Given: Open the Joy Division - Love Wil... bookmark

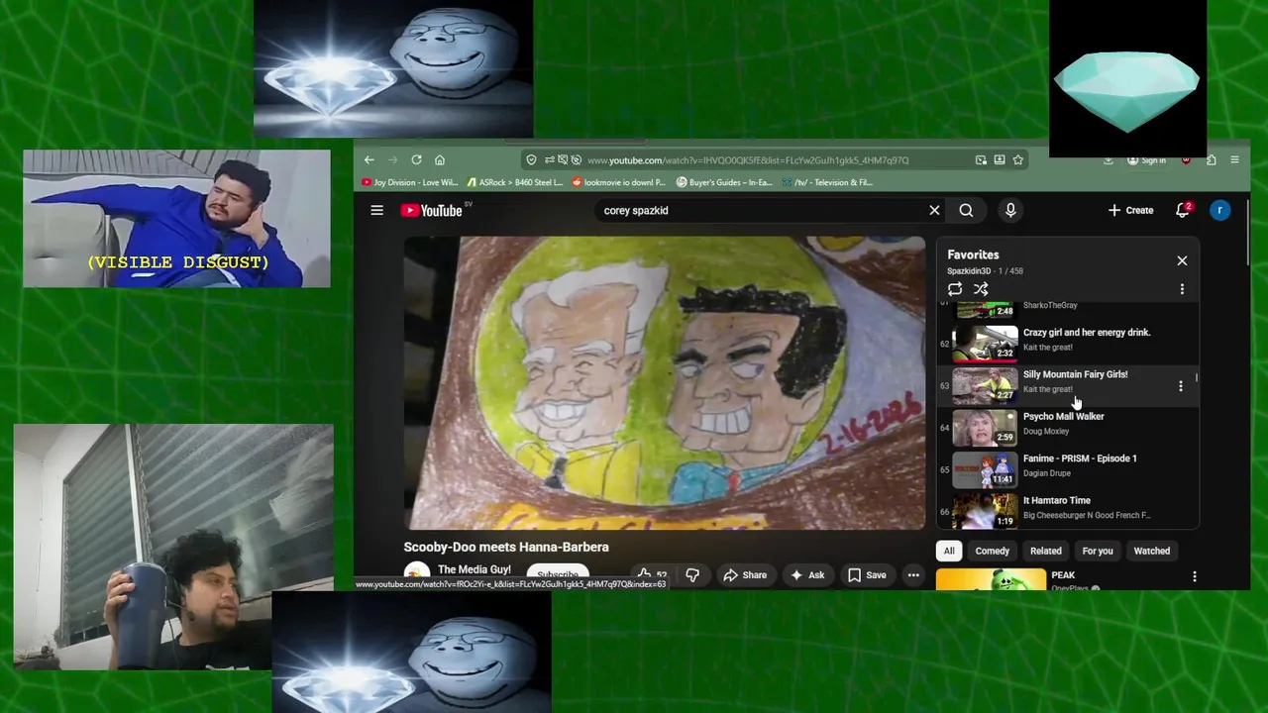Looking at the screenshot, I should pos(409,182).
